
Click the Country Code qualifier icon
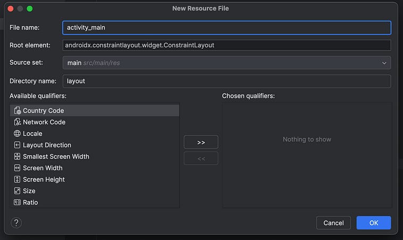click(x=17, y=110)
